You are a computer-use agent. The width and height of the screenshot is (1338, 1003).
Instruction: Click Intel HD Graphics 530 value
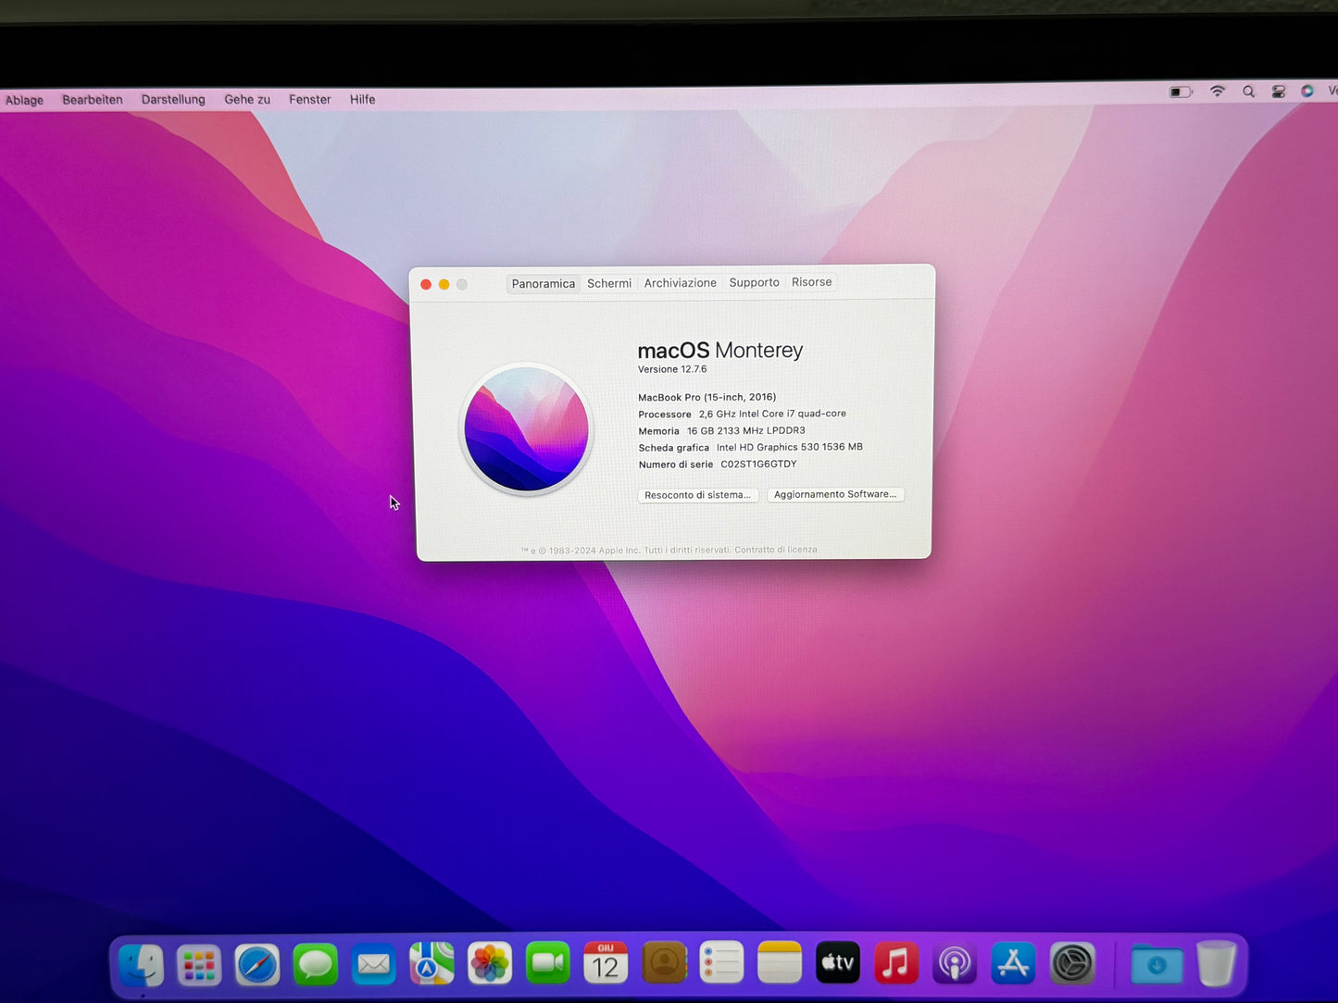tap(790, 447)
